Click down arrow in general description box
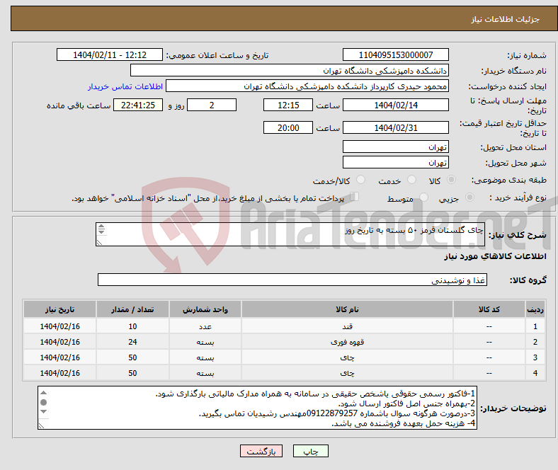 [x=101, y=240]
